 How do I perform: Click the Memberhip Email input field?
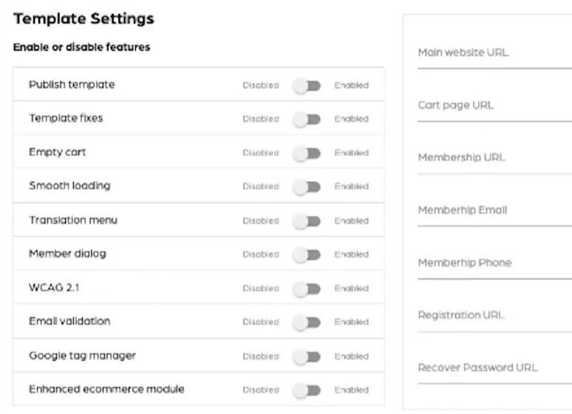click(x=494, y=211)
